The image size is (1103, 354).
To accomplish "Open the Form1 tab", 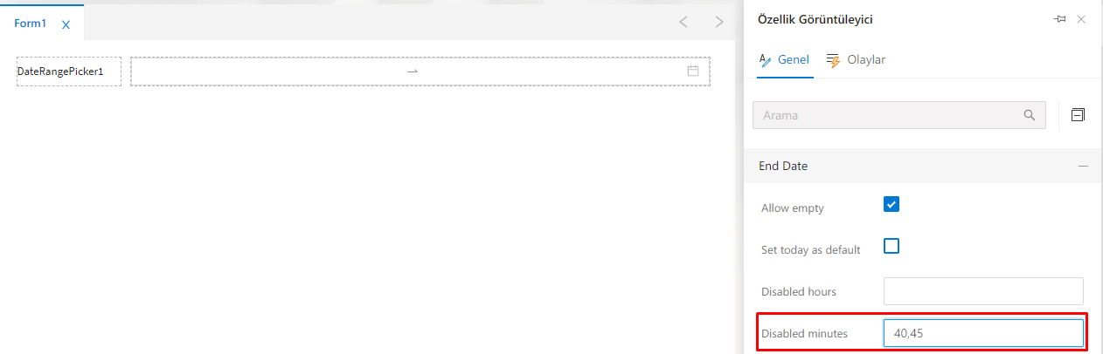I will 31,24.
